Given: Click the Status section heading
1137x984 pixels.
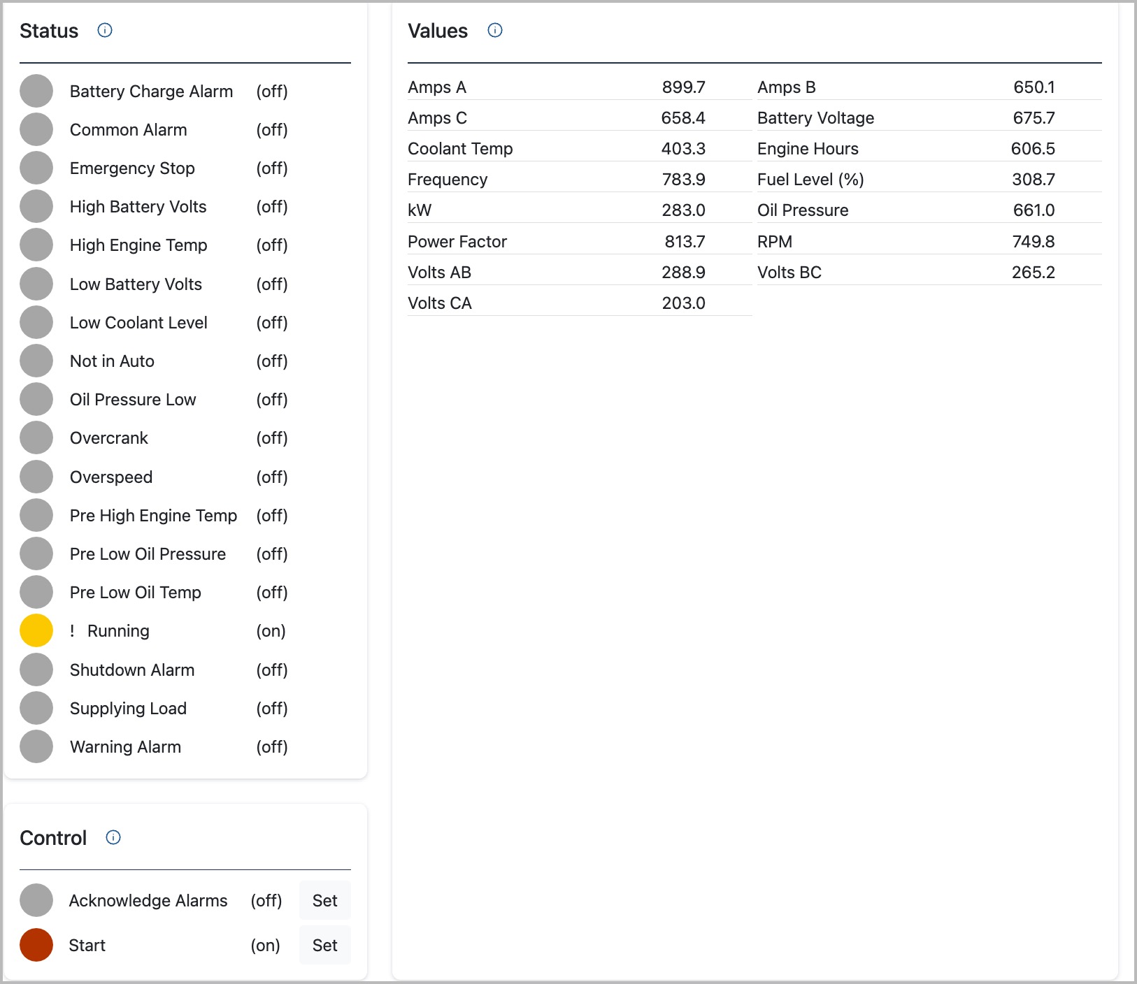Looking at the screenshot, I should tap(49, 31).
